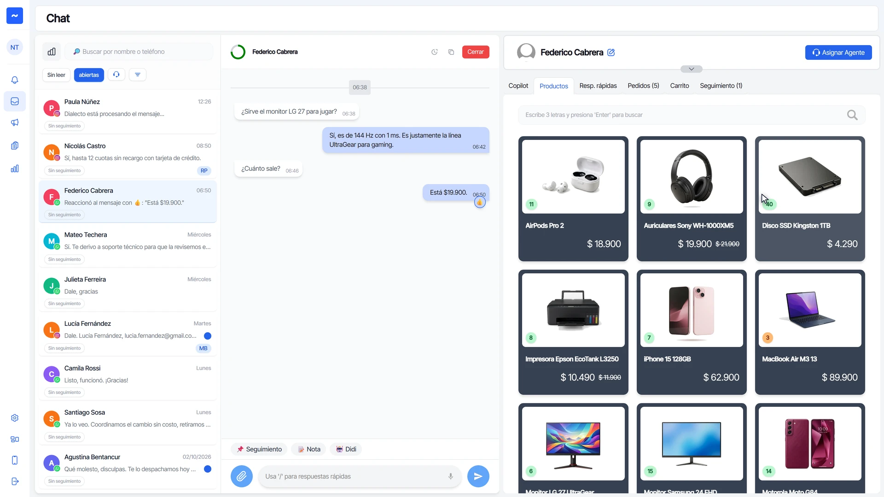
Task: Click the Didi button
Action: coord(346,449)
